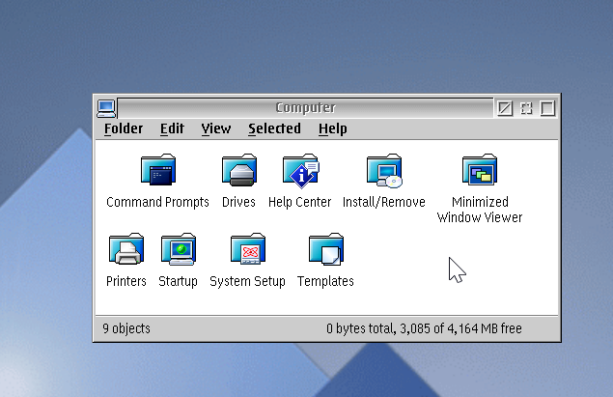Open the Command Prompts folder icon
This screenshot has height=397, width=613.
(x=157, y=172)
